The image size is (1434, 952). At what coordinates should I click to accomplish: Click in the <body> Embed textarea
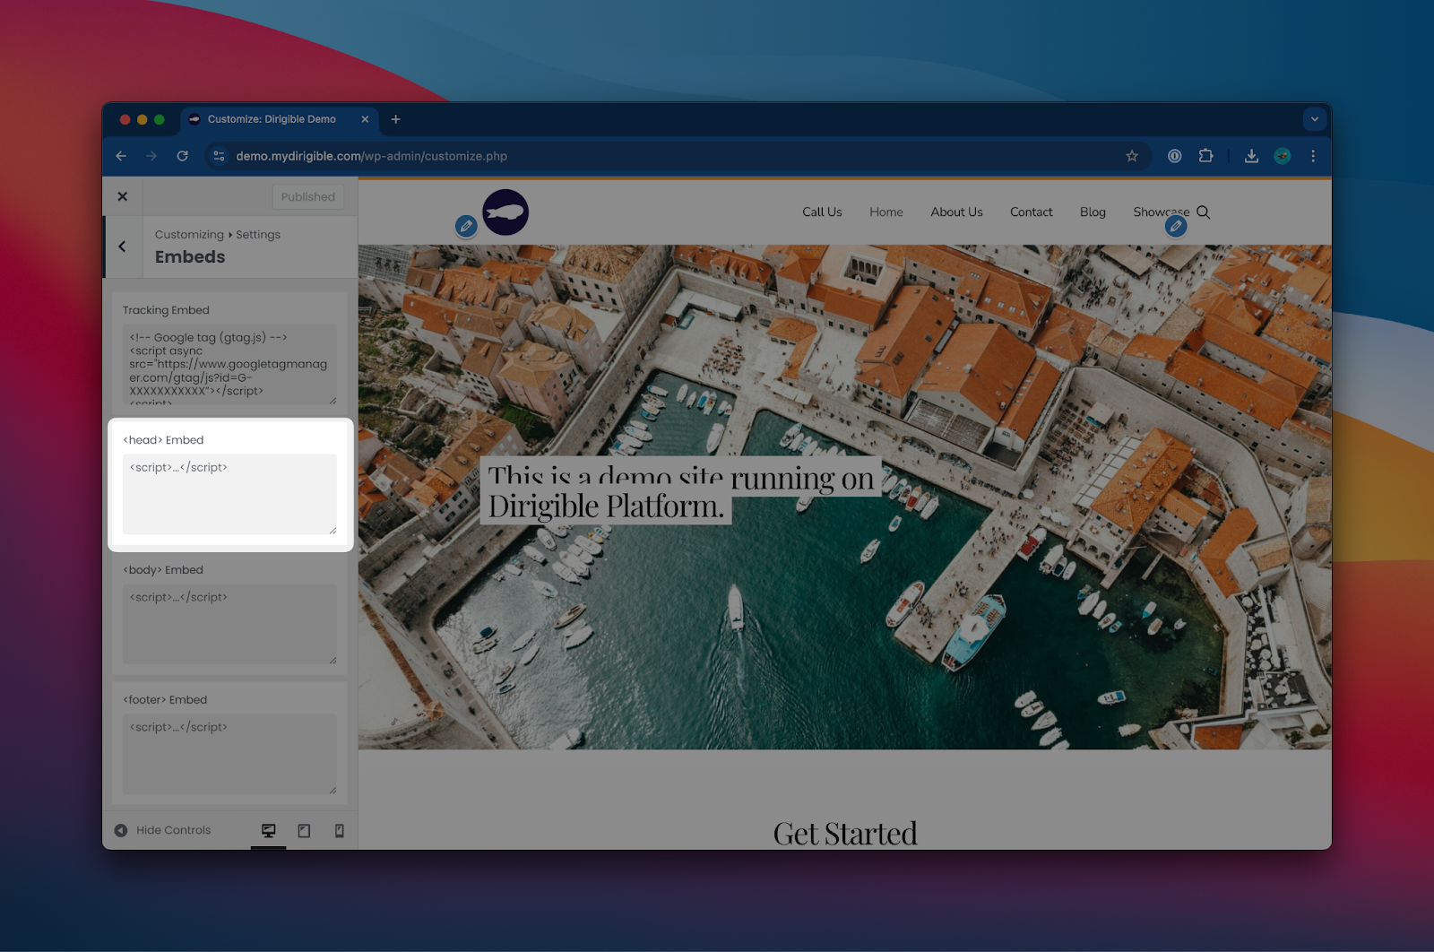229,625
